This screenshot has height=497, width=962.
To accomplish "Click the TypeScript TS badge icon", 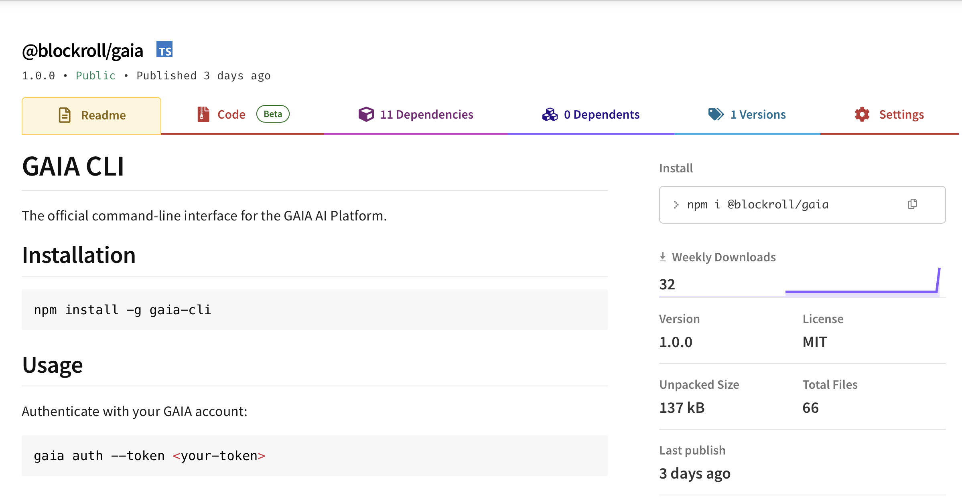I will click(x=164, y=49).
